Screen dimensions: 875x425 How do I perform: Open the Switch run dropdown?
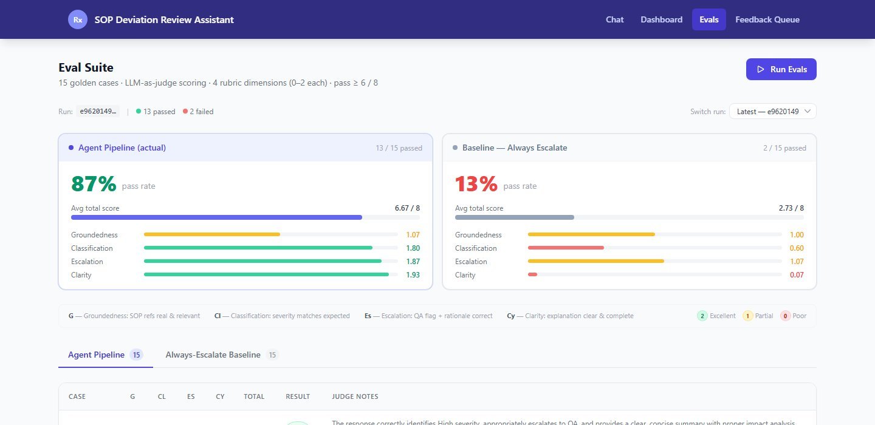click(x=772, y=111)
